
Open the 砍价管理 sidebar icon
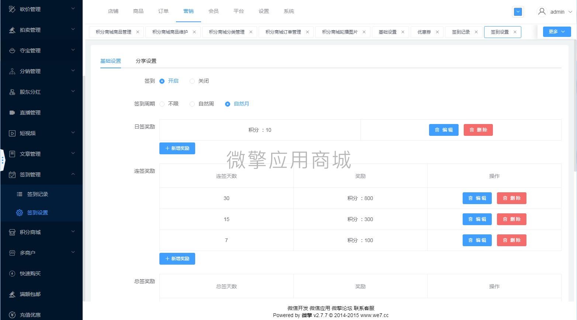[x=12, y=9]
